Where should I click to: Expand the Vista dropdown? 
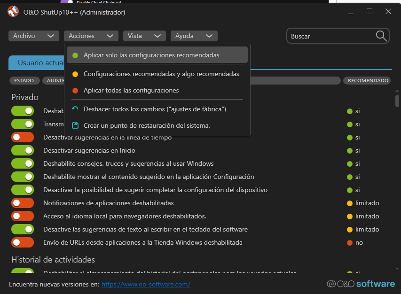pyautogui.click(x=144, y=36)
